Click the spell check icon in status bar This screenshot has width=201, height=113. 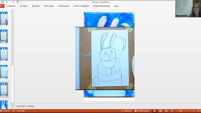click(14, 111)
